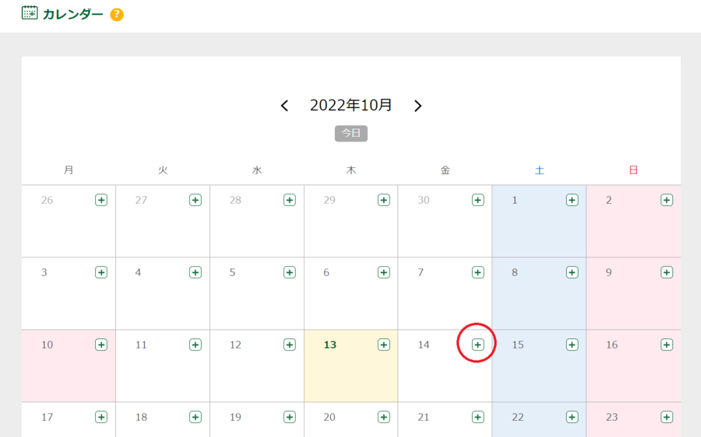
Task: Click the 2022年10月 month title
Action: [351, 105]
